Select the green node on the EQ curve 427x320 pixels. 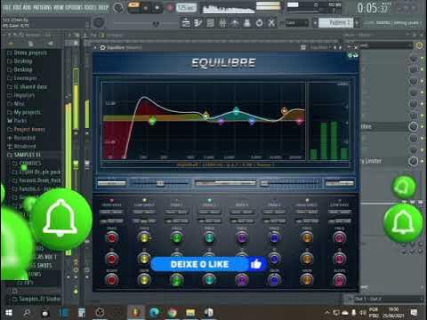[152, 121]
